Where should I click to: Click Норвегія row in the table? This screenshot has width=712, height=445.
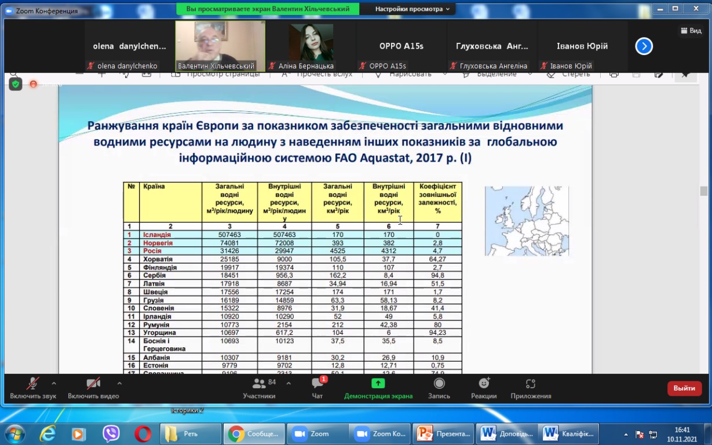click(x=293, y=243)
